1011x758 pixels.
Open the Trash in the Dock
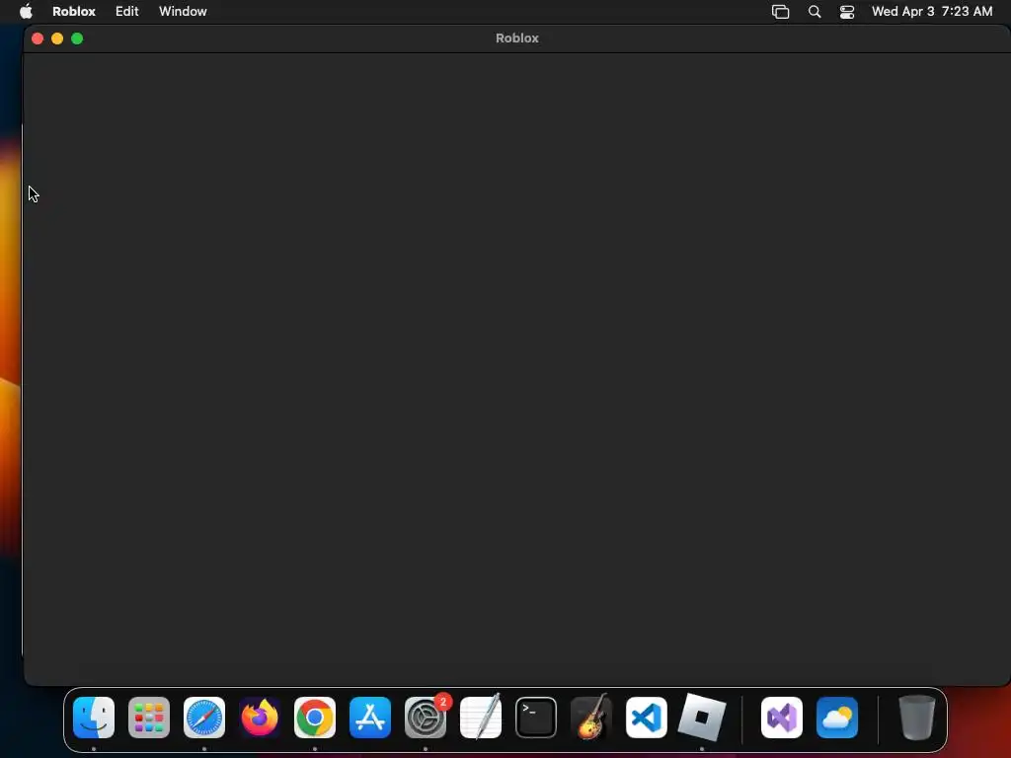(916, 718)
